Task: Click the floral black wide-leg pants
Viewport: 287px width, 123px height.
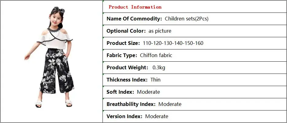Action: point(56,71)
